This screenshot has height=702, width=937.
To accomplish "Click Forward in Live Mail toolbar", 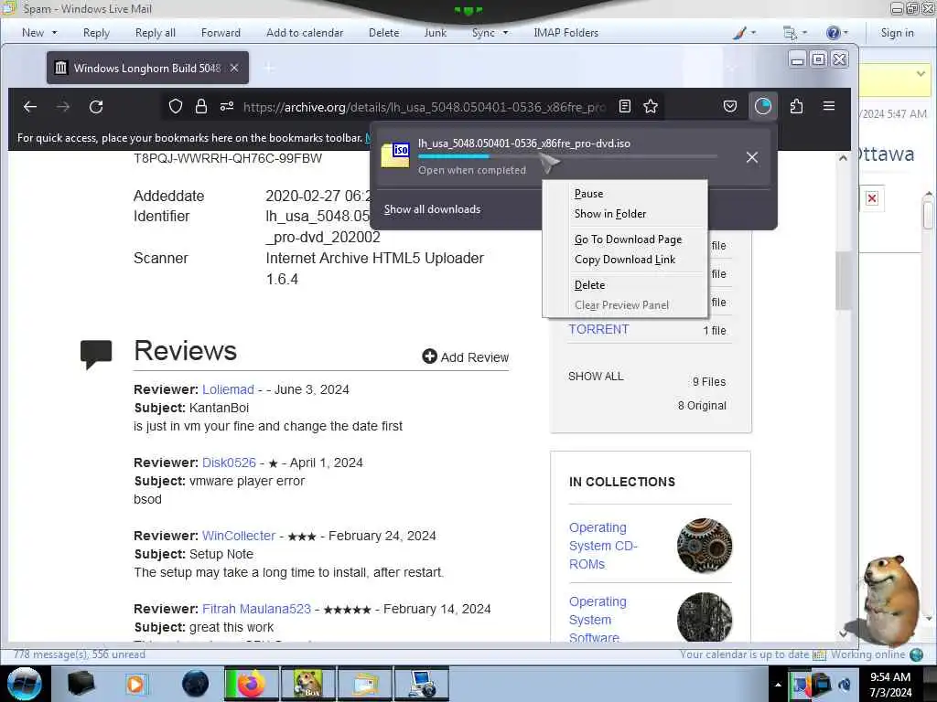I will pyautogui.click(x=221, y=33).
